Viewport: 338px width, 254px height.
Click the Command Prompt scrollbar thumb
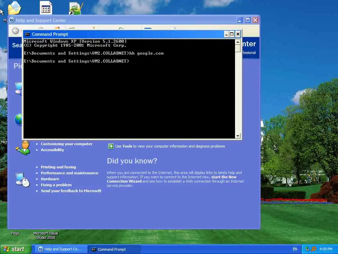click(x=238, y=48)
